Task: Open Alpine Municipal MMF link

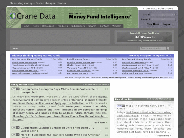Action: (132, 73)
